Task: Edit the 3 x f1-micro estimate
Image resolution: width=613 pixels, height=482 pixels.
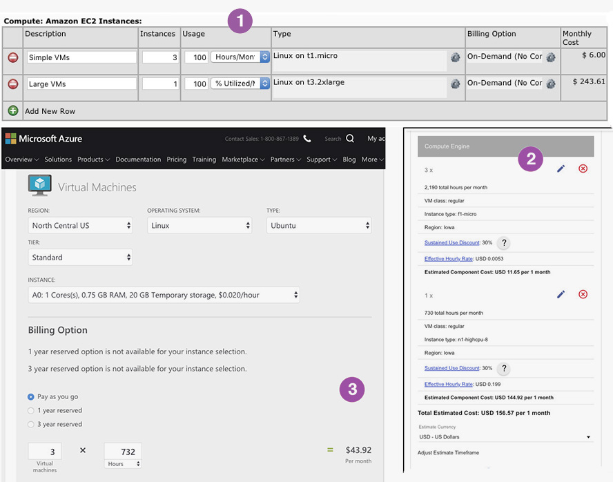Action: (x=561, y=168)
